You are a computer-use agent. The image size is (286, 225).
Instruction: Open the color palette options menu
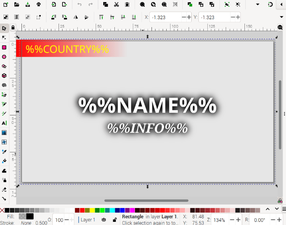click(x=284, y=209)
